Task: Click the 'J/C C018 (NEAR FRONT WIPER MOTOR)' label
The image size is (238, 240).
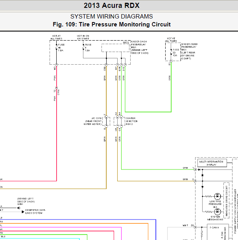Action: coord(92,121)
